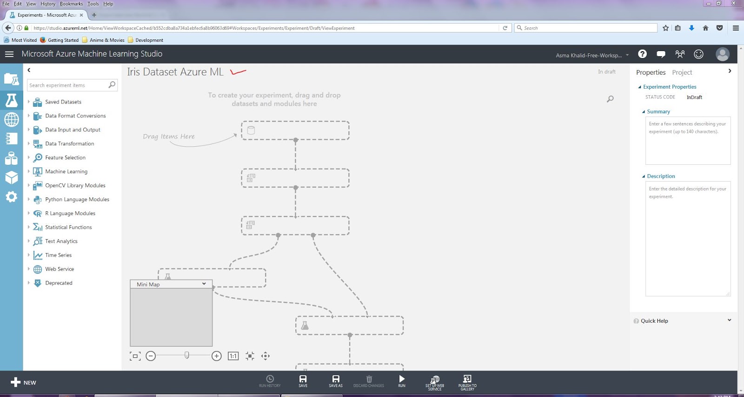The image size is (744, 397).
Task: Click Run History in bottom toolbar
Action: click(270, 381)
